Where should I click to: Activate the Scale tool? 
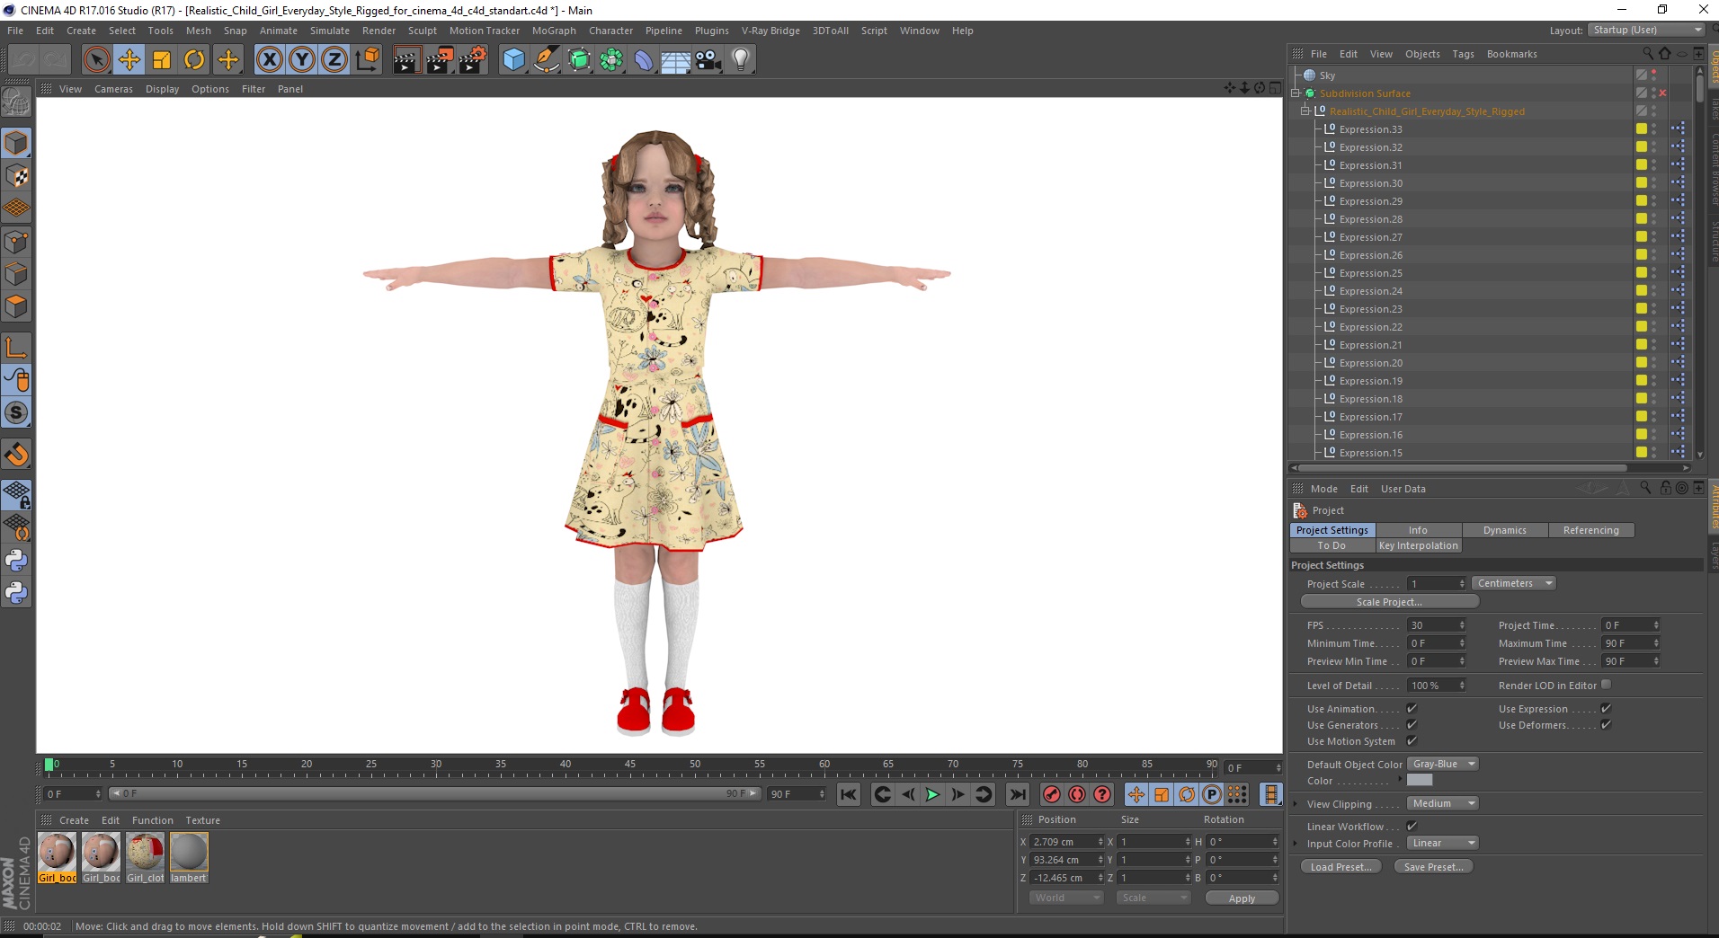point(162,60)
